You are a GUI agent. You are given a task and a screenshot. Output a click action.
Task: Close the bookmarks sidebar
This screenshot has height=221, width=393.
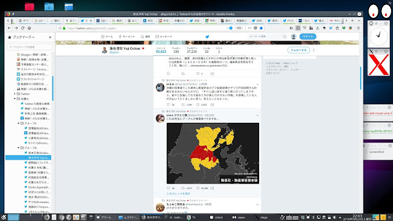pyautogui.click(x=50, y=37)
